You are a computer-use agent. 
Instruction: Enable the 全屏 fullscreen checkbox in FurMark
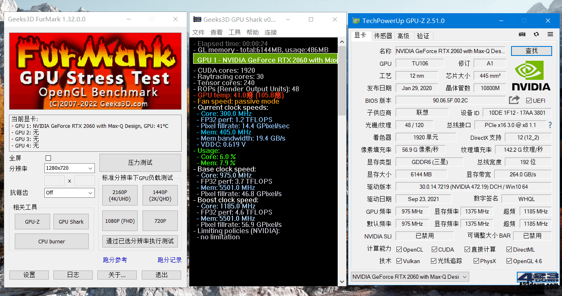click(x=48, y=158)
